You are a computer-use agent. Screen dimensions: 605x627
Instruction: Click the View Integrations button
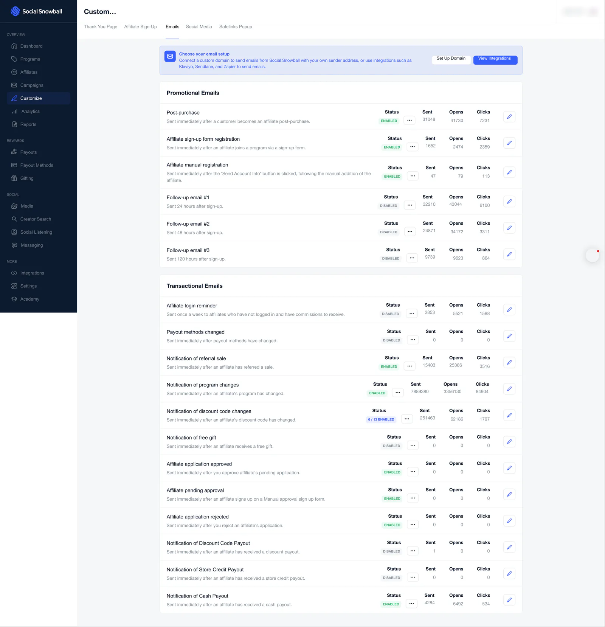pos(495,59)
